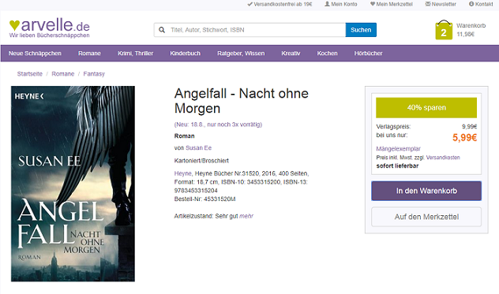Click Kartoniert/Broschiert format text

click(x=201, y=161)
